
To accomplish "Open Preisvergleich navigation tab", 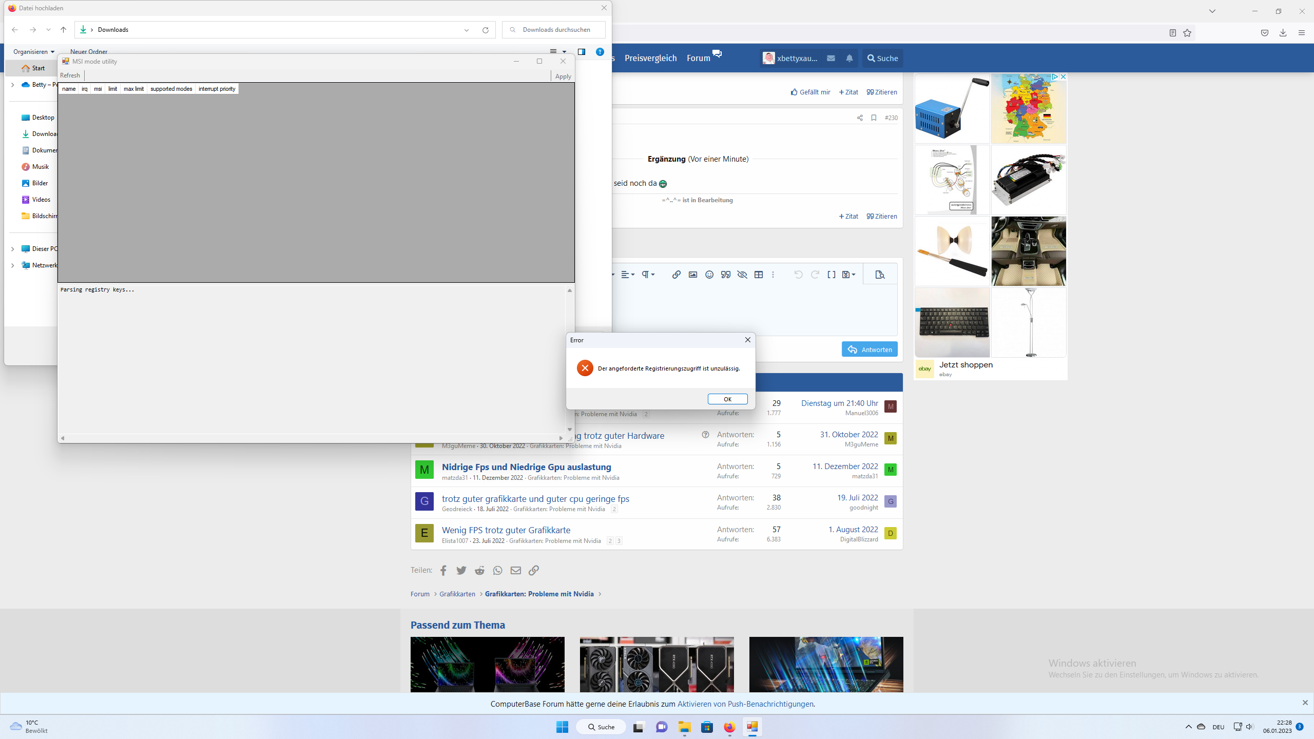I will 650,58.
